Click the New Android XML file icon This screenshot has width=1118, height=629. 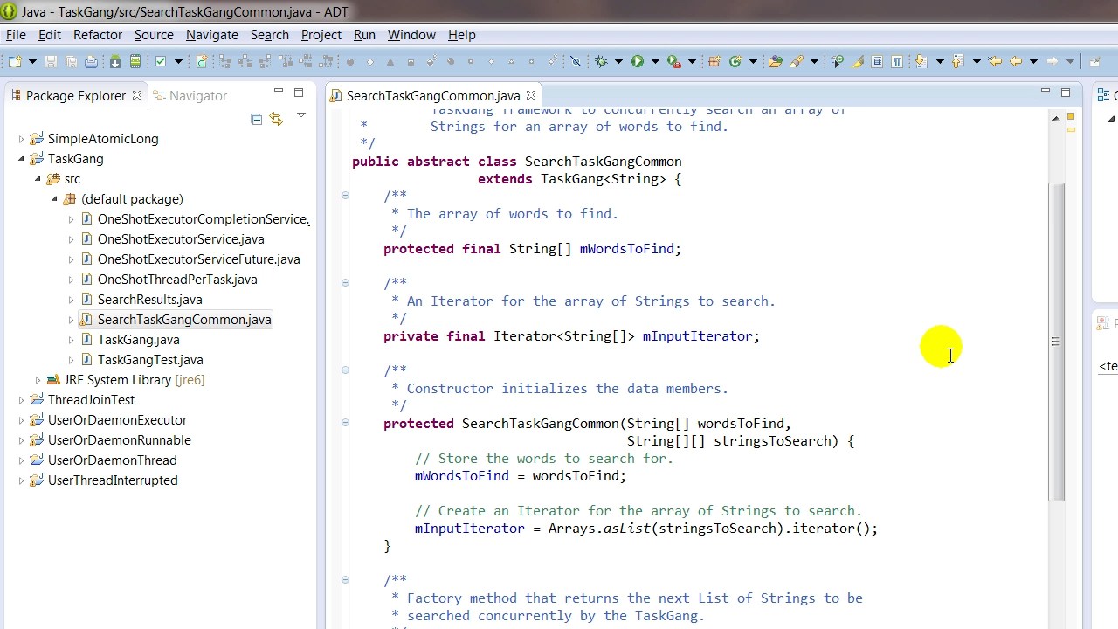click(x=202, y=61)
